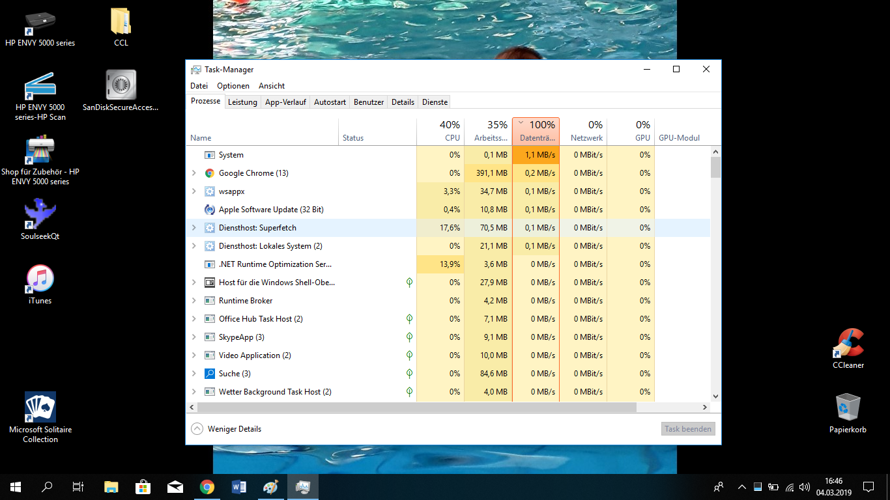Open Task View on taskbar
This screenshot has height=500, width=890.
tap(78, 487)
